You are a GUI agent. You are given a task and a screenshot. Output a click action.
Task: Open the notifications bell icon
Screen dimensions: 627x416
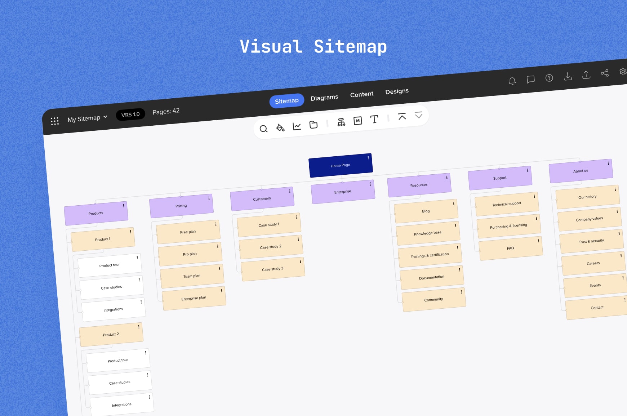tap(512, 81)
